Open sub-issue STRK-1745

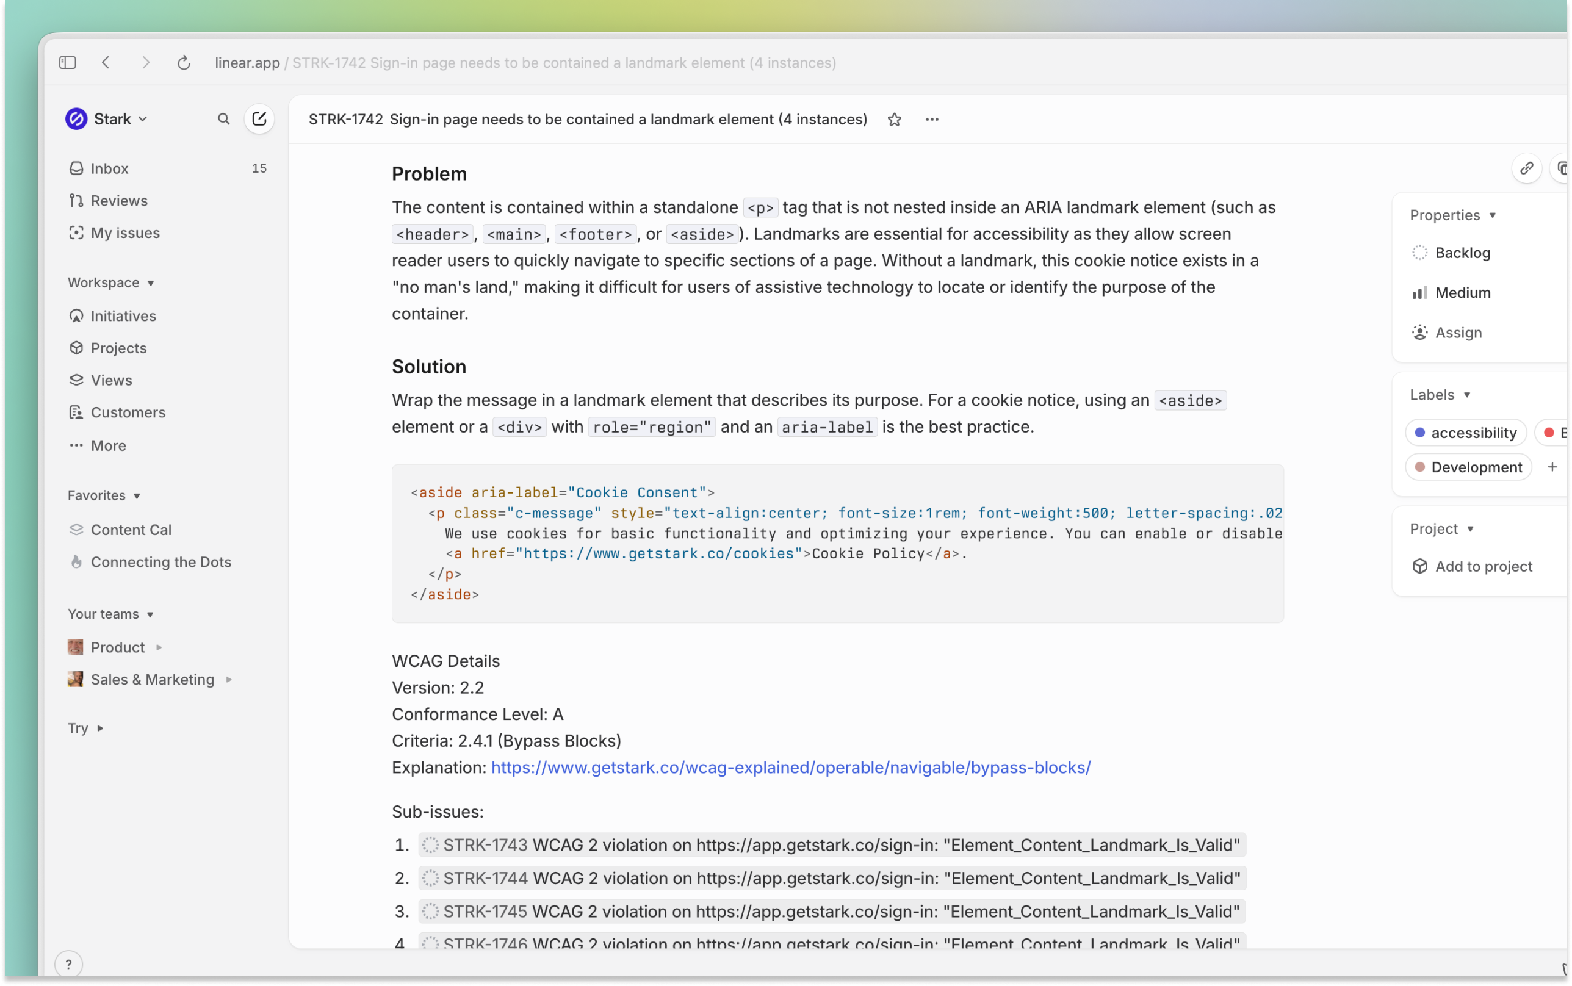[x=832, y=912]
